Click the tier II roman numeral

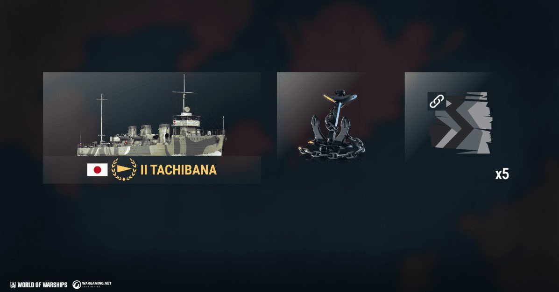(144, 170)
